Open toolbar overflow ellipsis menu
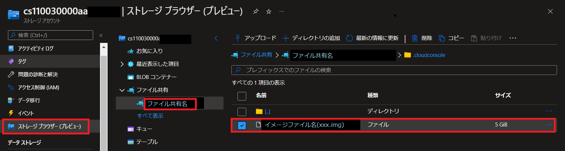 [x=513, y=38]
